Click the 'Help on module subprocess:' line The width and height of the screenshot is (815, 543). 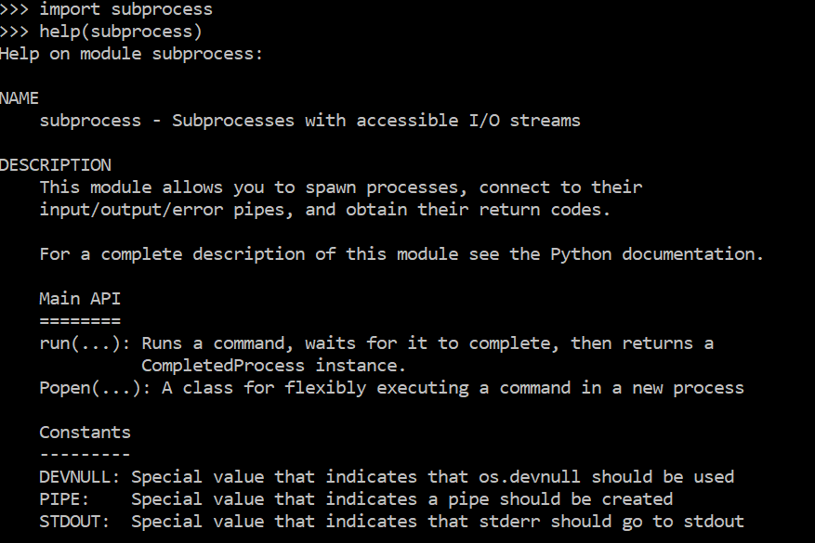click(x=131, y=54)
